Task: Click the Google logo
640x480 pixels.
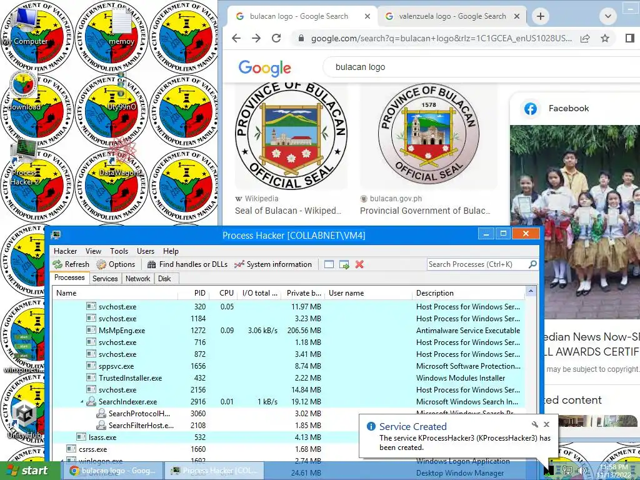Action: [264, 67]
